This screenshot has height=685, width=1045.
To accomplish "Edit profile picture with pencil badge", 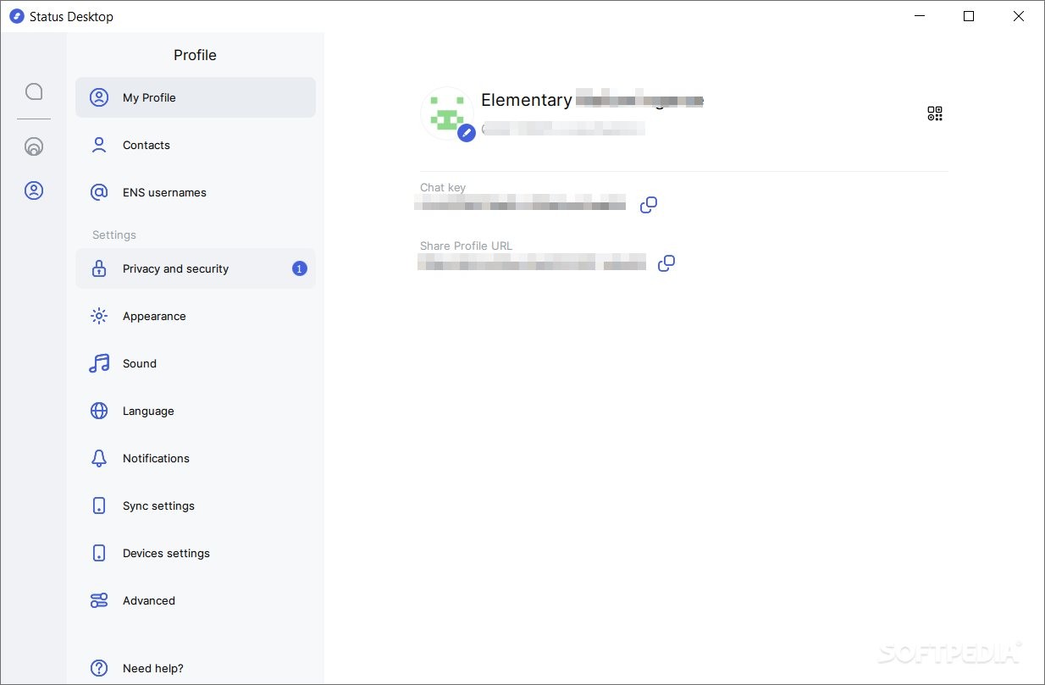I will (x=466, y=133).
